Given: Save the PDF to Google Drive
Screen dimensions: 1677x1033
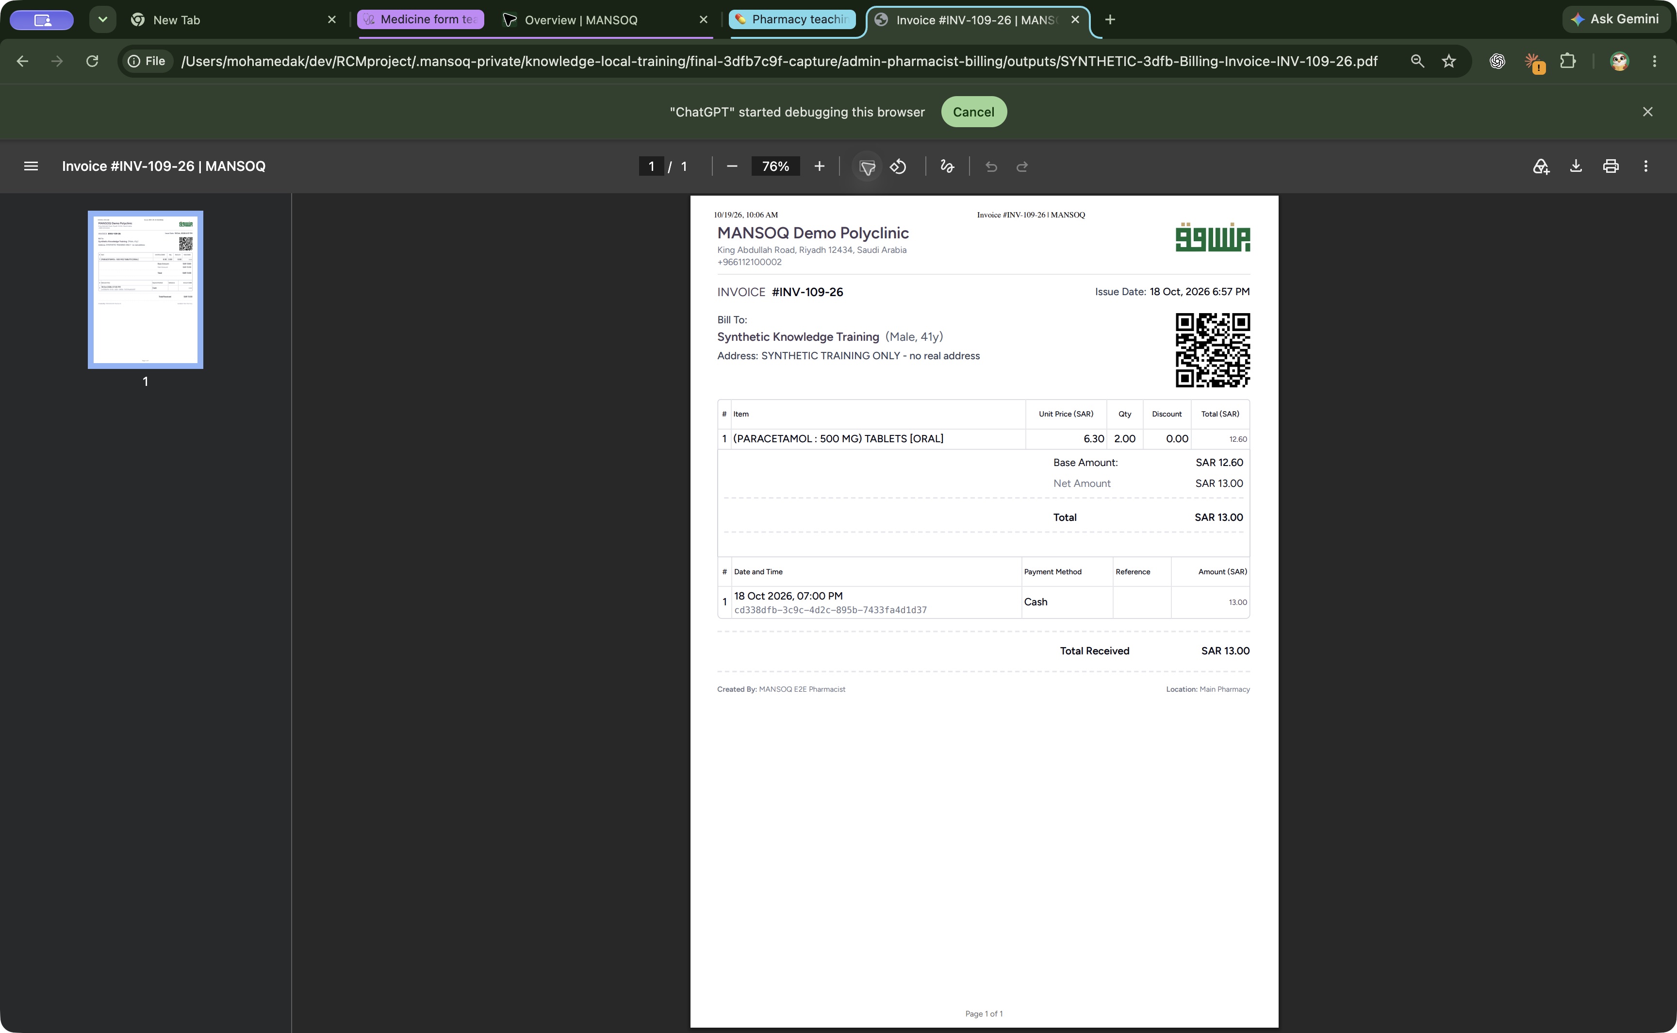Looking at the screenshot, I should pyautogui.click(x=1541, y=166).
